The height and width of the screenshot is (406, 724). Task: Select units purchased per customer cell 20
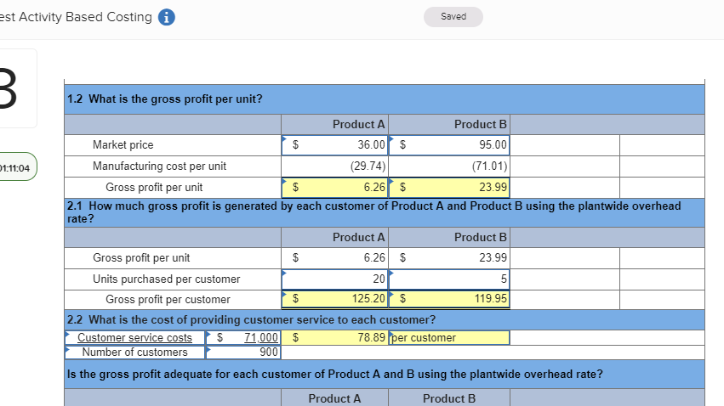point(334,279)
